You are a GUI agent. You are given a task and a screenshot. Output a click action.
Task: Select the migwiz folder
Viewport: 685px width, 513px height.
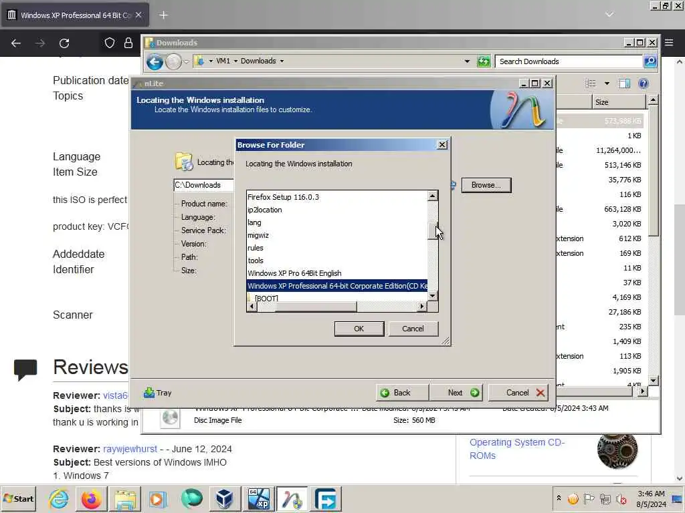[258, 234]
